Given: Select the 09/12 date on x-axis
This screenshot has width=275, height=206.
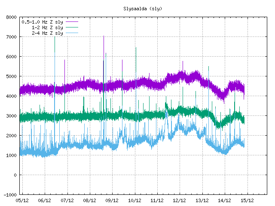Looking at the screenshot, I should [x=112, y=200].
